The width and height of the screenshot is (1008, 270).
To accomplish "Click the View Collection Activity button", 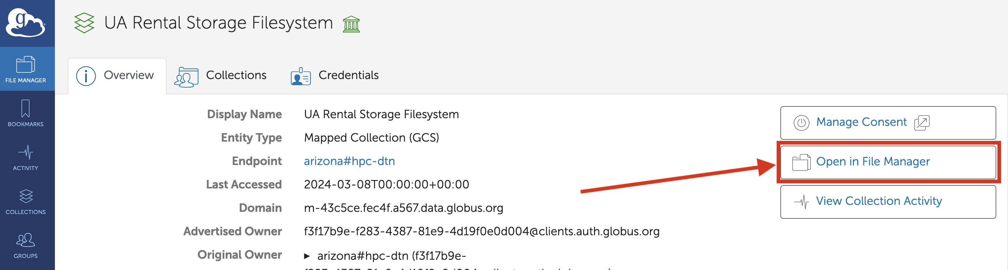I will click(888, 202).
